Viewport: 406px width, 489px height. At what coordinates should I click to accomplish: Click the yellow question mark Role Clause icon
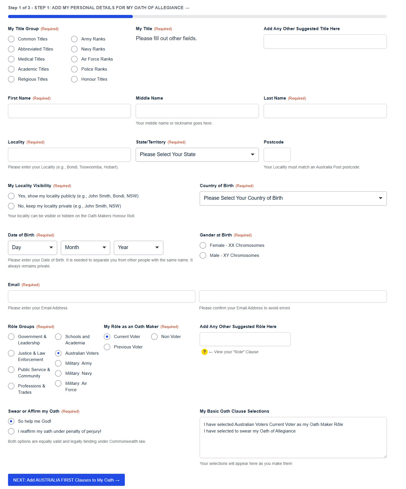(x=204, y=352)
